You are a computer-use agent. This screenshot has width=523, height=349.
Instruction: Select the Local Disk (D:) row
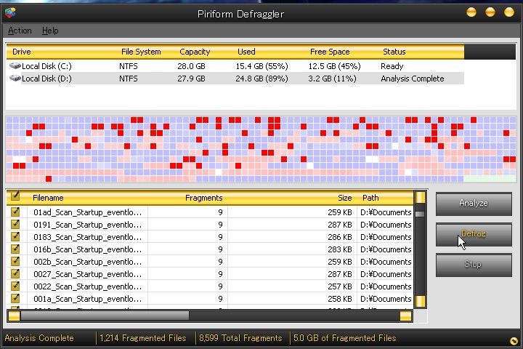tap(235, 79)
